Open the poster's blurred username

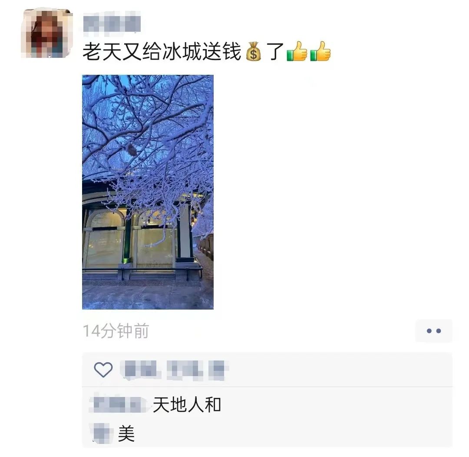pos(112,21)
